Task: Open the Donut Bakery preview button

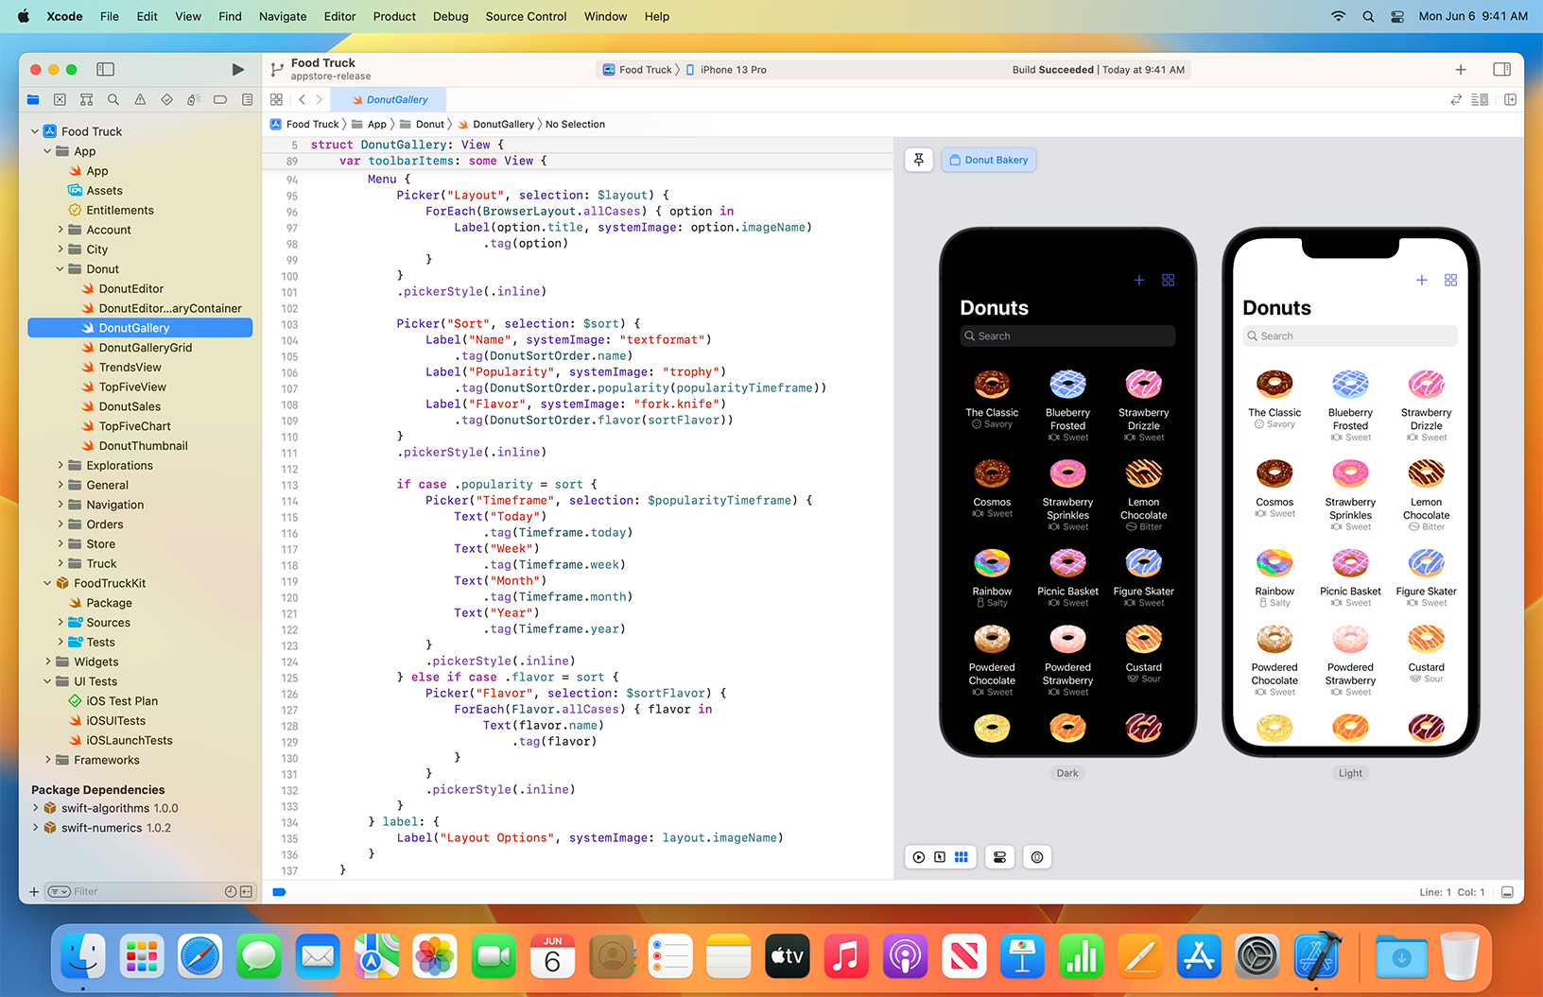Action: 988,160
